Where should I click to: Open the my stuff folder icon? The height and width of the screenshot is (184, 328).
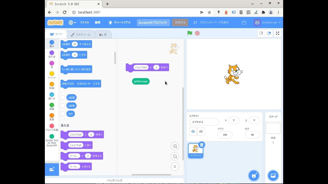[x=244, y=22]
